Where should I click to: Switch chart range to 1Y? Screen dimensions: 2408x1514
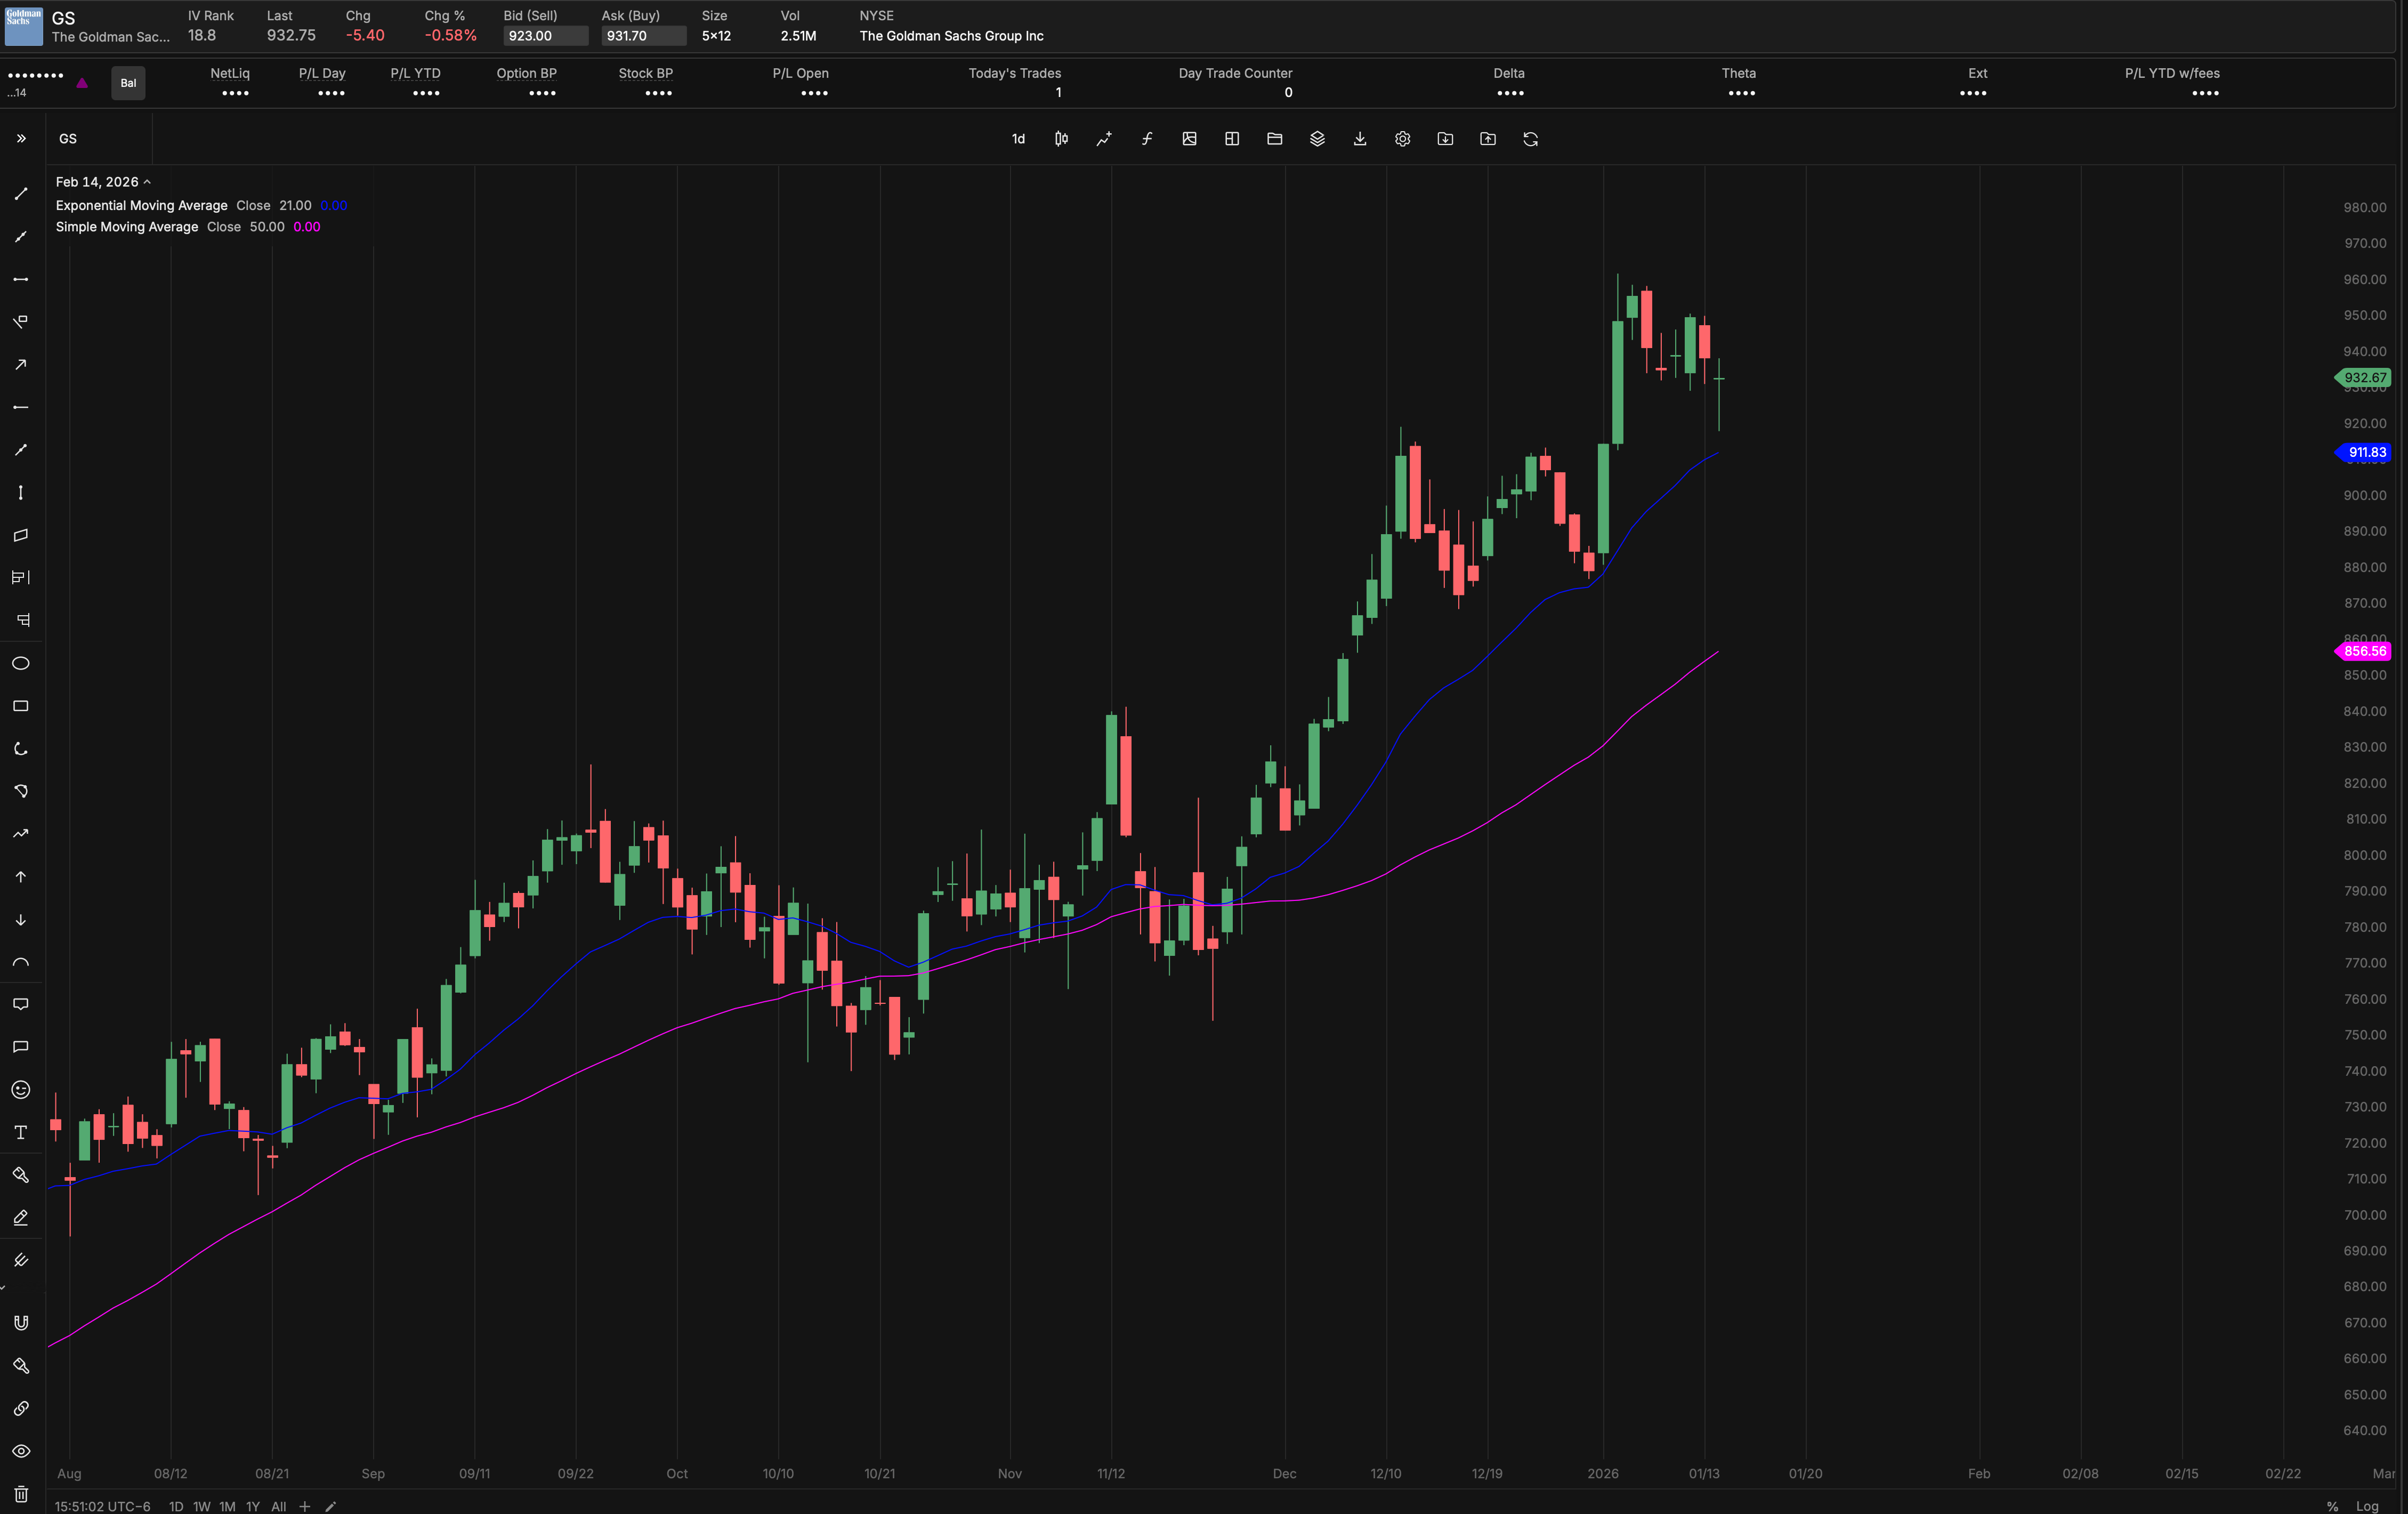[x=253, y=1506]
